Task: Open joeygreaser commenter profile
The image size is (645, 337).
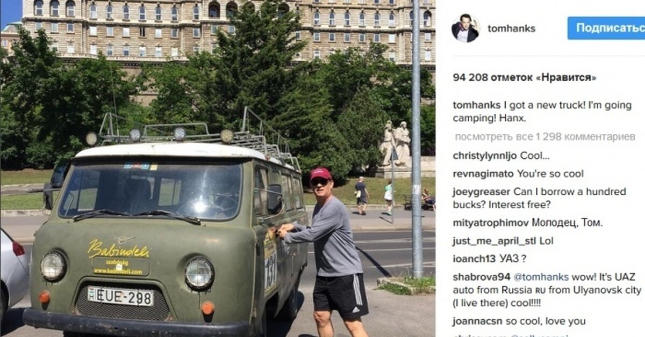Action: [x=481, y=192]
